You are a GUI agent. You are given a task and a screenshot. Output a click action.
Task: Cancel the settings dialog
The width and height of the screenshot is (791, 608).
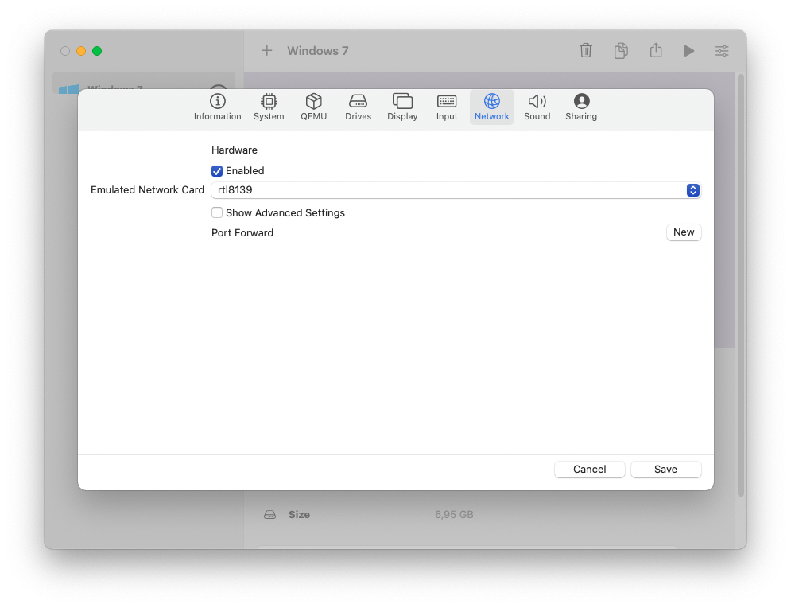[x=589, y=469]
